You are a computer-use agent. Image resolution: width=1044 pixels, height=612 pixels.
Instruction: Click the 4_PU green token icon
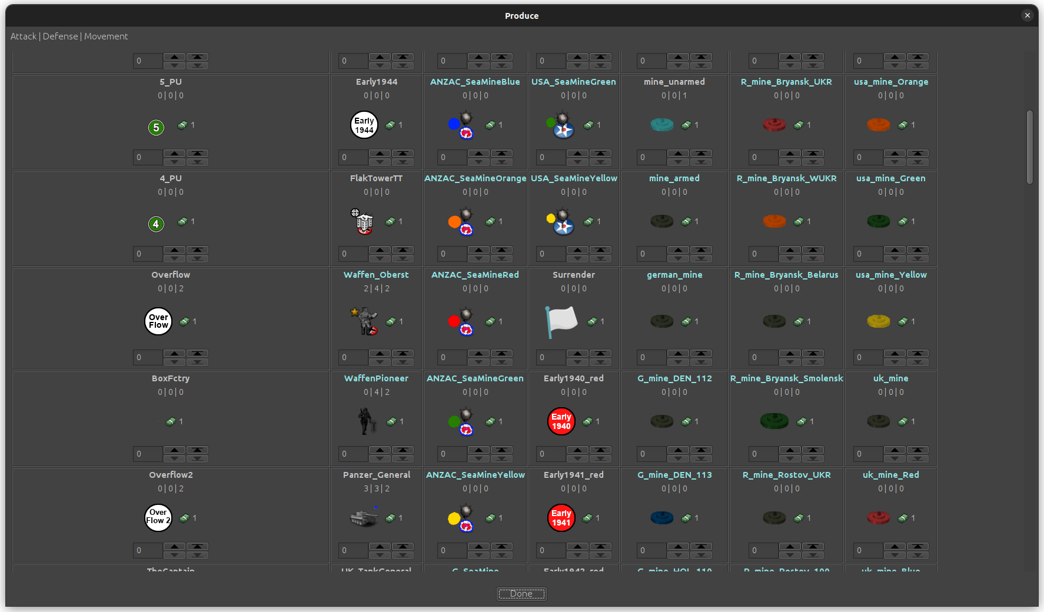[156, 224]
